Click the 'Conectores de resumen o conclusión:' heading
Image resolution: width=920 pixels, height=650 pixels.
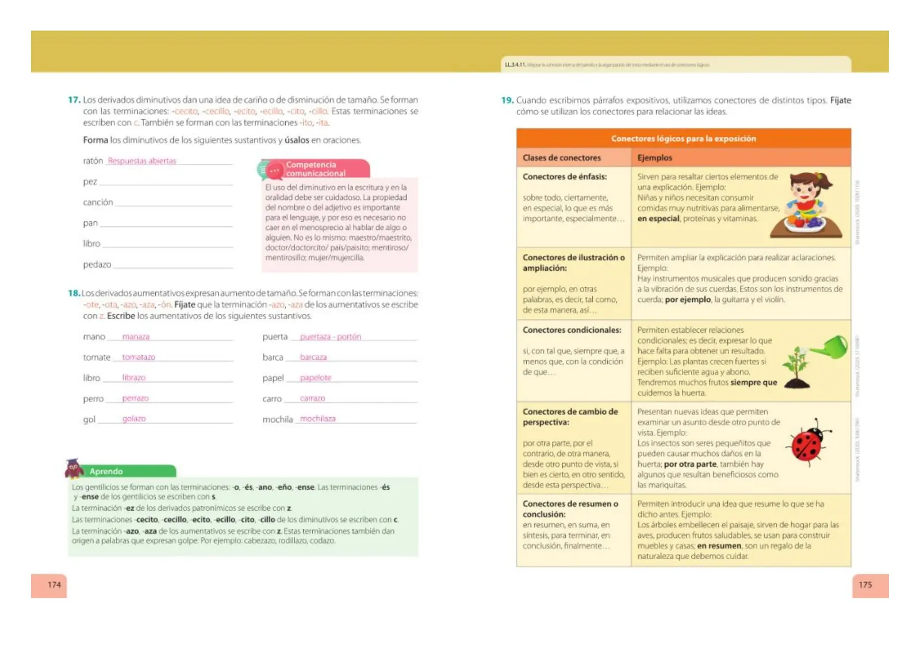click(x=570, y=509)
